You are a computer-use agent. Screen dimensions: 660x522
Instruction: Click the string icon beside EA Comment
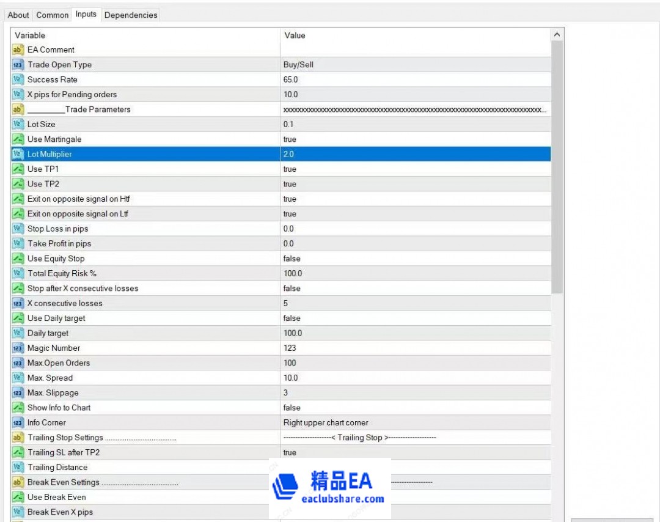pos(18,50)
